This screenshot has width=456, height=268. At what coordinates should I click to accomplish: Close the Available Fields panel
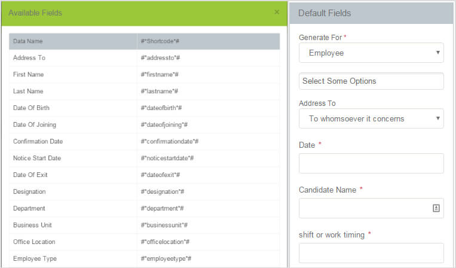(277, 12)
